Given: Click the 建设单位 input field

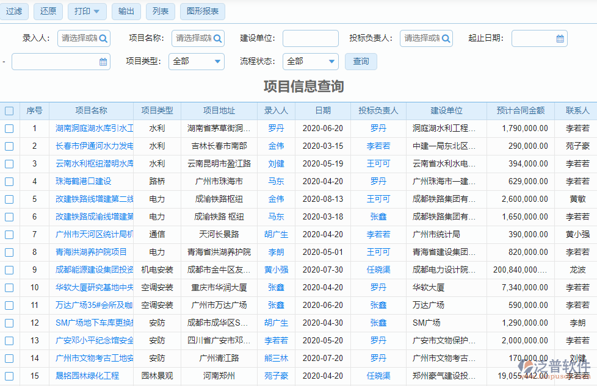Looking at the screenshot, I should [x=311, y=38].
